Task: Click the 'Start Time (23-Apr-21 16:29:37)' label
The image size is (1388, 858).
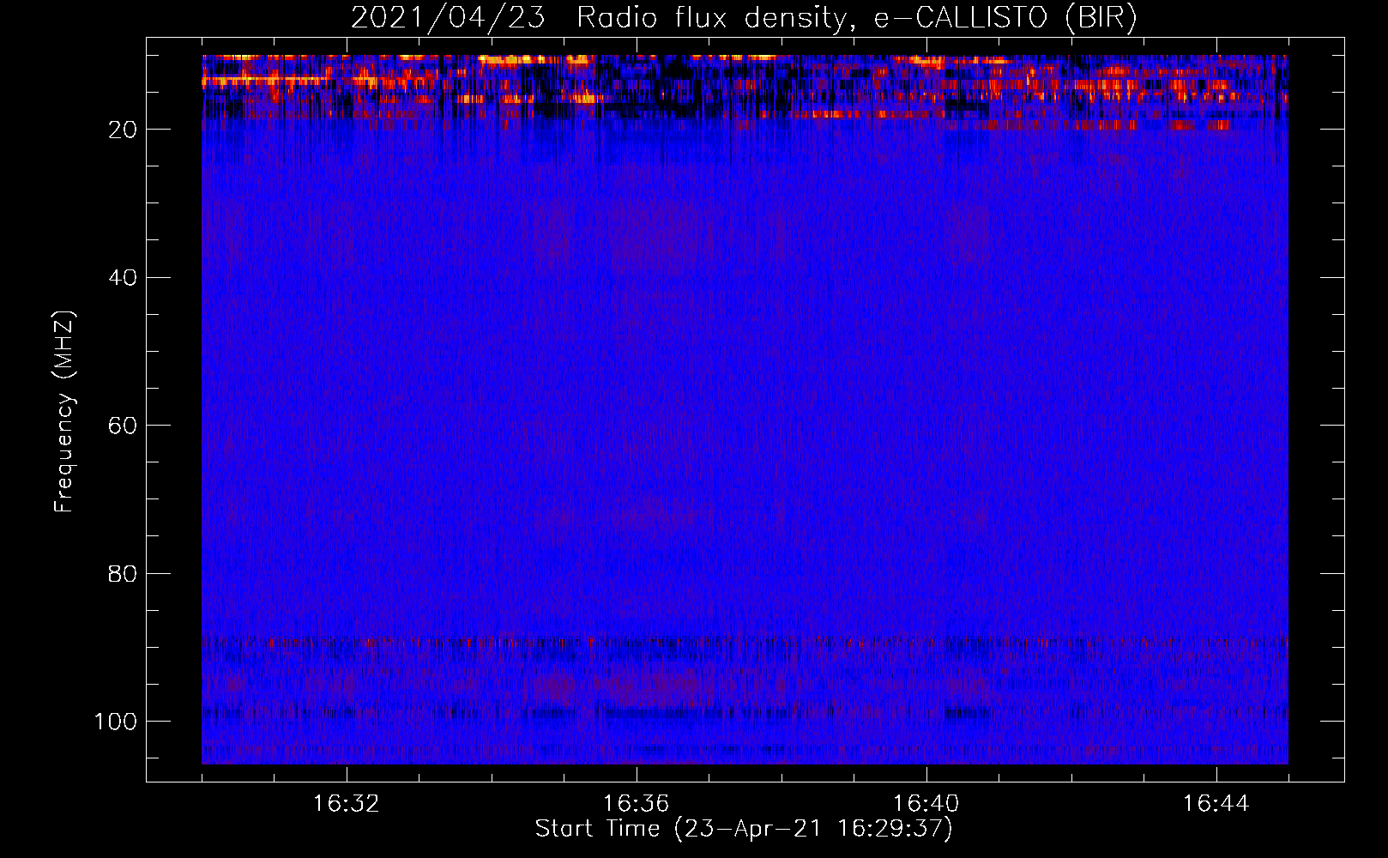Action: click(x=744, y=829)
